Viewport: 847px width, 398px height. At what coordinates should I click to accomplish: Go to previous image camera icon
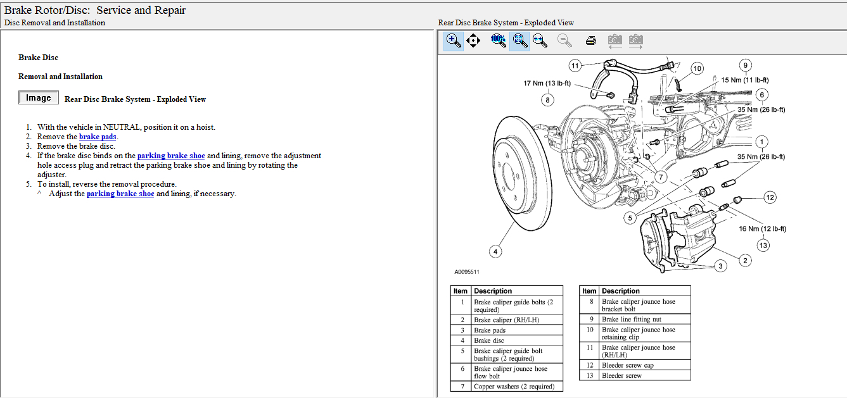615,40
